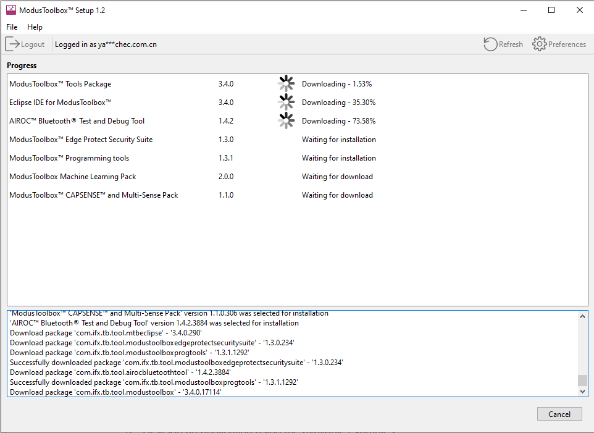Click the log scrollbar up arrow
The image size is (594, 433).
(583, 316)
